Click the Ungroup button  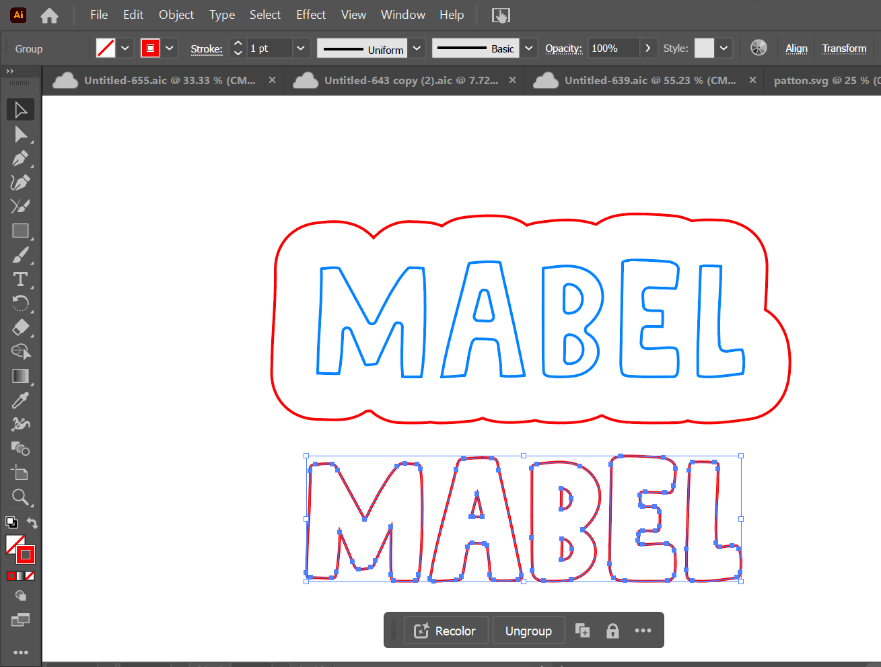[528, 631]
